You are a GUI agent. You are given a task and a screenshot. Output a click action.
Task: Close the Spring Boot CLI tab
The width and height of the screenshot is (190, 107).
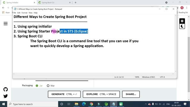click(x=70, y=2)
